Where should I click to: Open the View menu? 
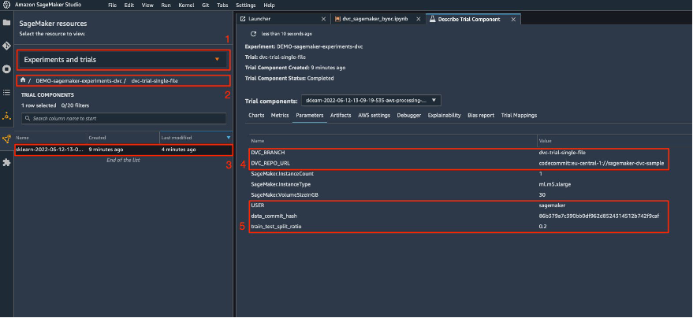pos(147,6)
